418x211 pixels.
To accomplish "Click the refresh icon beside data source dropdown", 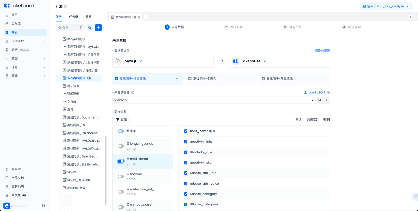I will coord(320,100).
